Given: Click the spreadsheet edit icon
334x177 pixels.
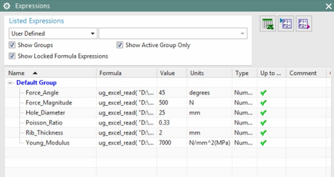Looking at the screenshot, I should coord(268,24).
